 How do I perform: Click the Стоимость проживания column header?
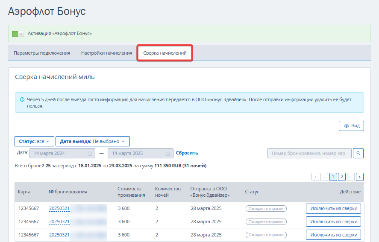click(x=131, y=192)
